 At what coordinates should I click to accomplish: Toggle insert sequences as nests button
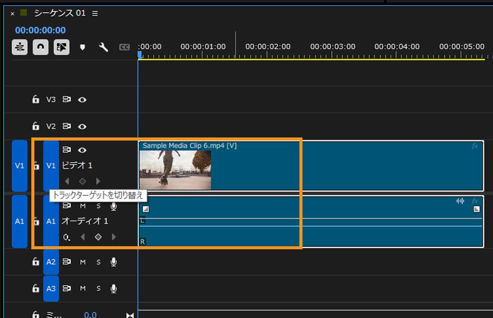pyautogui.click(x=20, y=47)
